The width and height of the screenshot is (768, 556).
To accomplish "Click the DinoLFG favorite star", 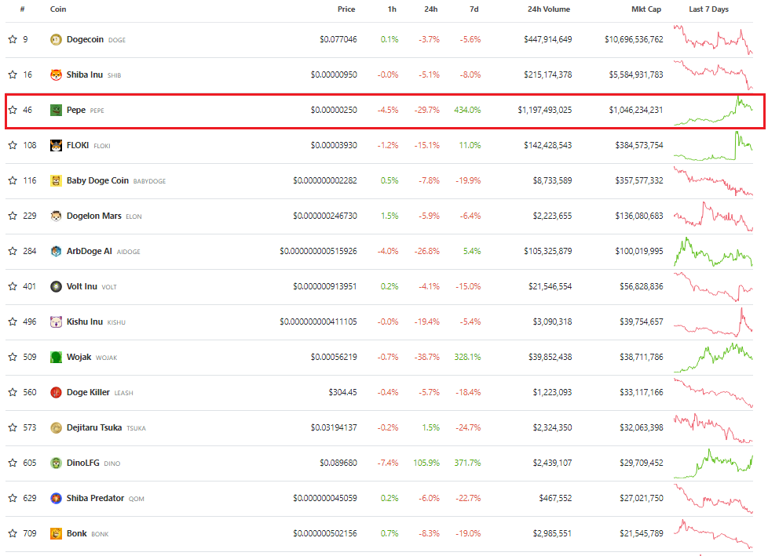I will pyautogui.click(x=13, y=463).
